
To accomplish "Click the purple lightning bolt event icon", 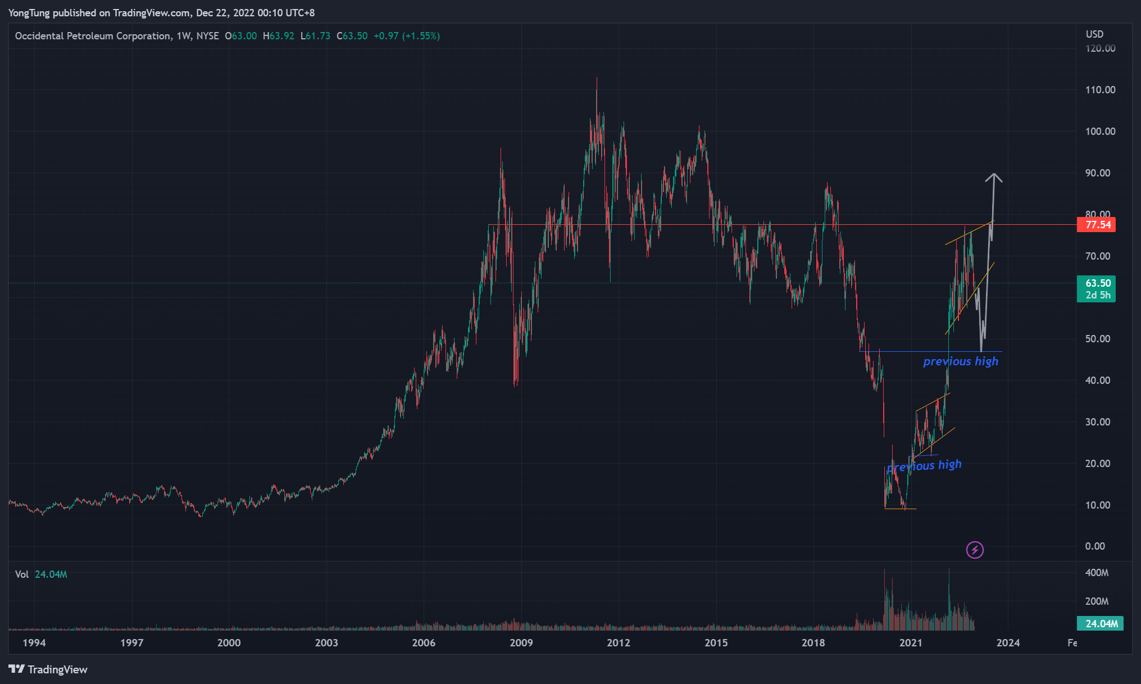I will point(975,550).
